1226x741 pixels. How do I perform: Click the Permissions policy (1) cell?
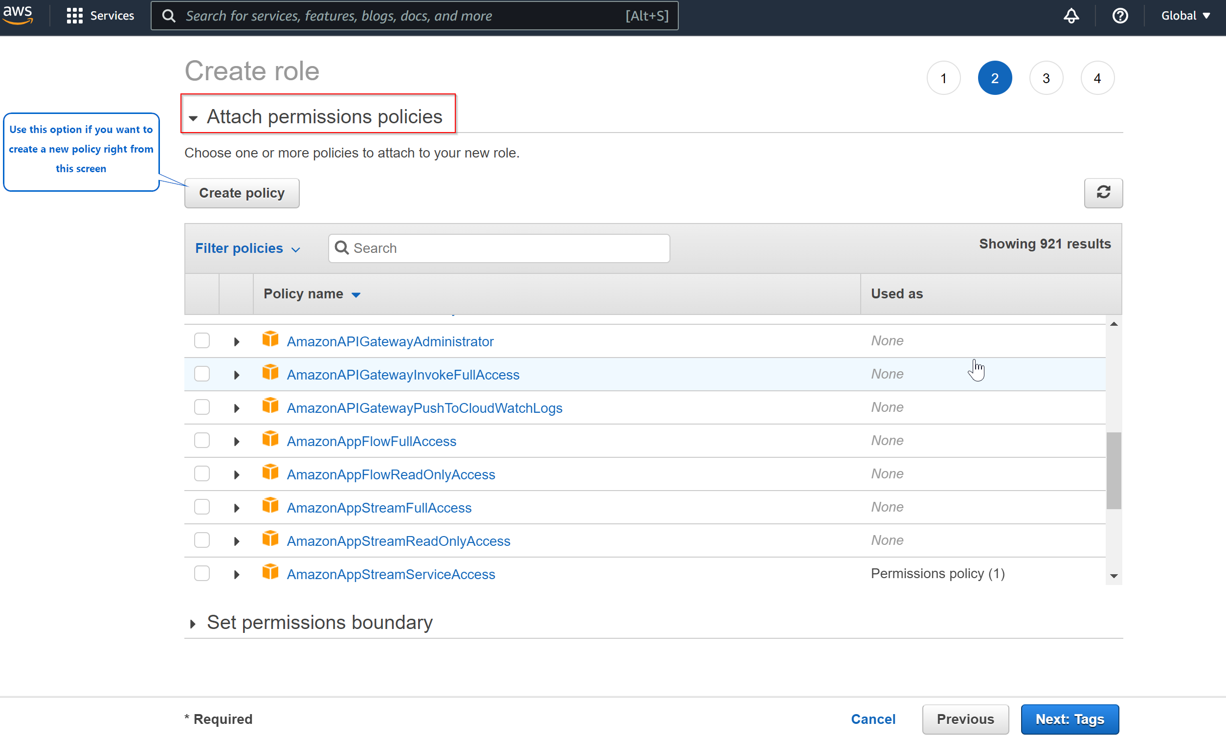tap(937, 573)
